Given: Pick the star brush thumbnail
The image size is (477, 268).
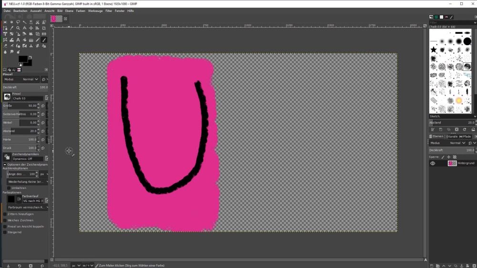Looking at the screenshot, I should (434, 50).
